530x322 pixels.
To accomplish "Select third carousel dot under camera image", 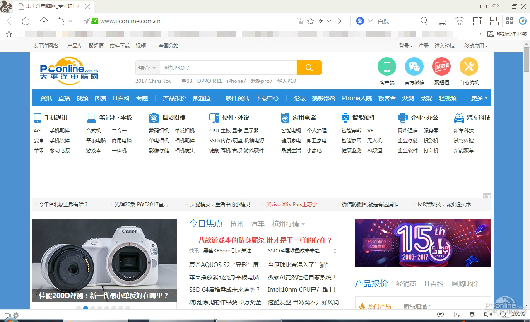I will pos(93,308).
